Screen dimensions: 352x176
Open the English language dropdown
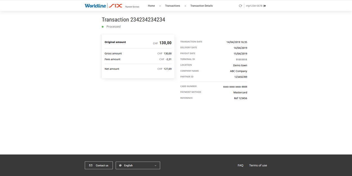point(138,165)
